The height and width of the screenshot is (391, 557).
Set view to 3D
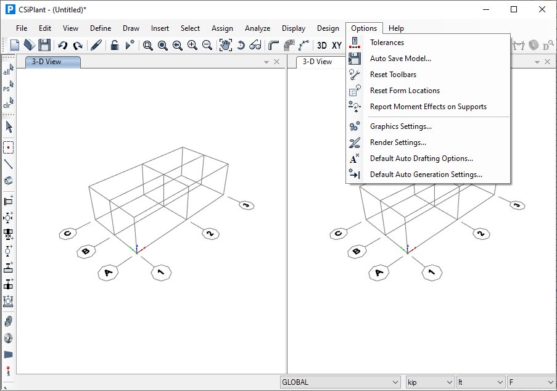322,46
